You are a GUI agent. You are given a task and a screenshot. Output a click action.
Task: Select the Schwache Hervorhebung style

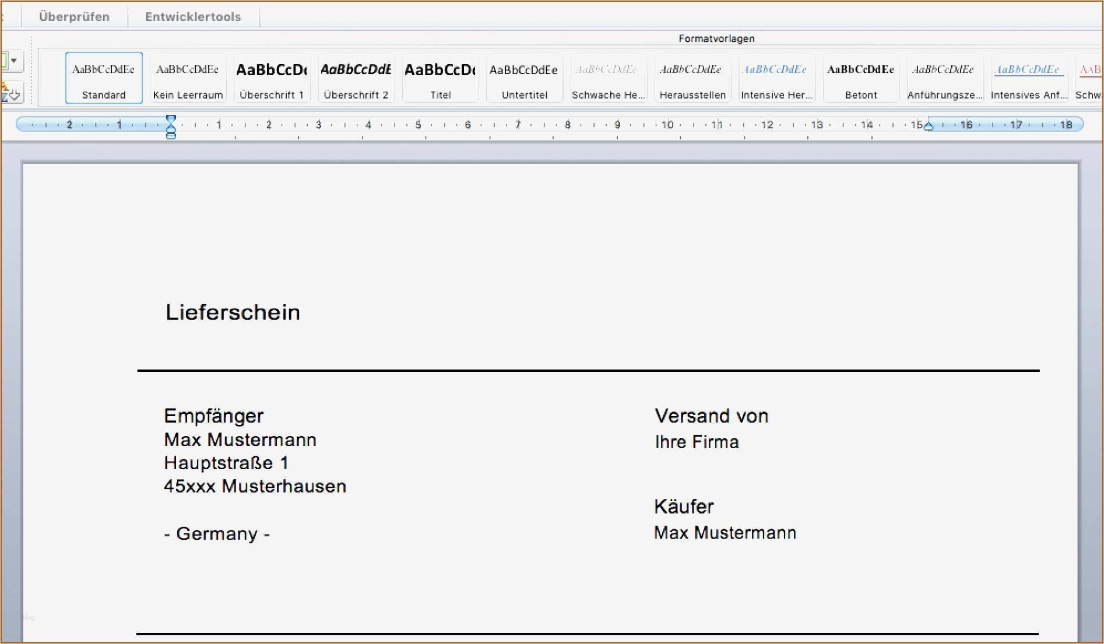pyautogui.click(x=608, y=78)
